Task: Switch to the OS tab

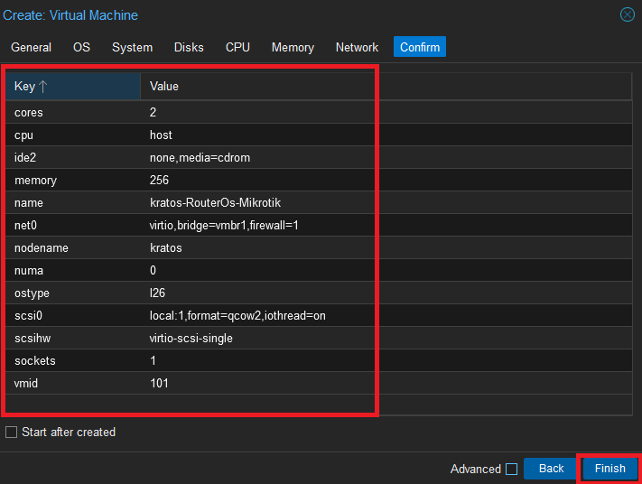Action: [81, 47]
